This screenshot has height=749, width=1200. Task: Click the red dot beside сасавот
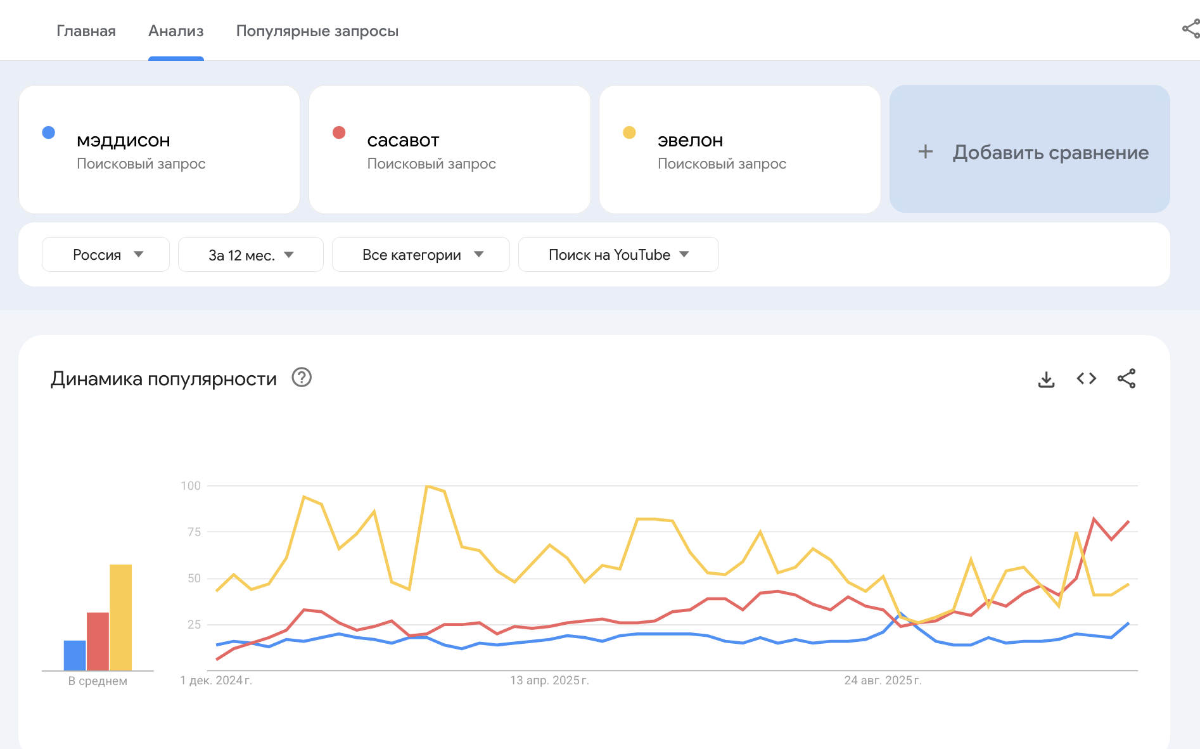pyautogui.click(x=339, y=132)
